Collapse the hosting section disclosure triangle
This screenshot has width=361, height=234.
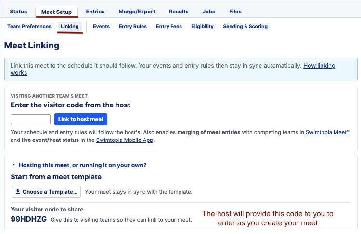13,165
